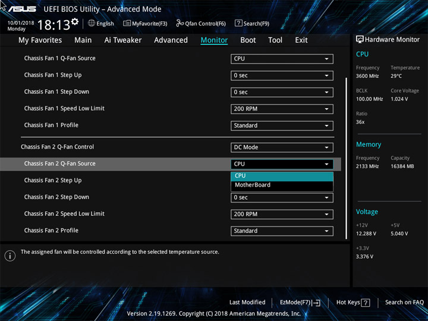This screenshot has width=428, height=321.
Task: Switch to Main tab
Action: pos(83,40)
